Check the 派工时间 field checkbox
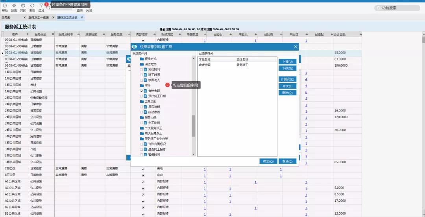The height and width of the screenshot is (217, 425). [x=142, y=75]
